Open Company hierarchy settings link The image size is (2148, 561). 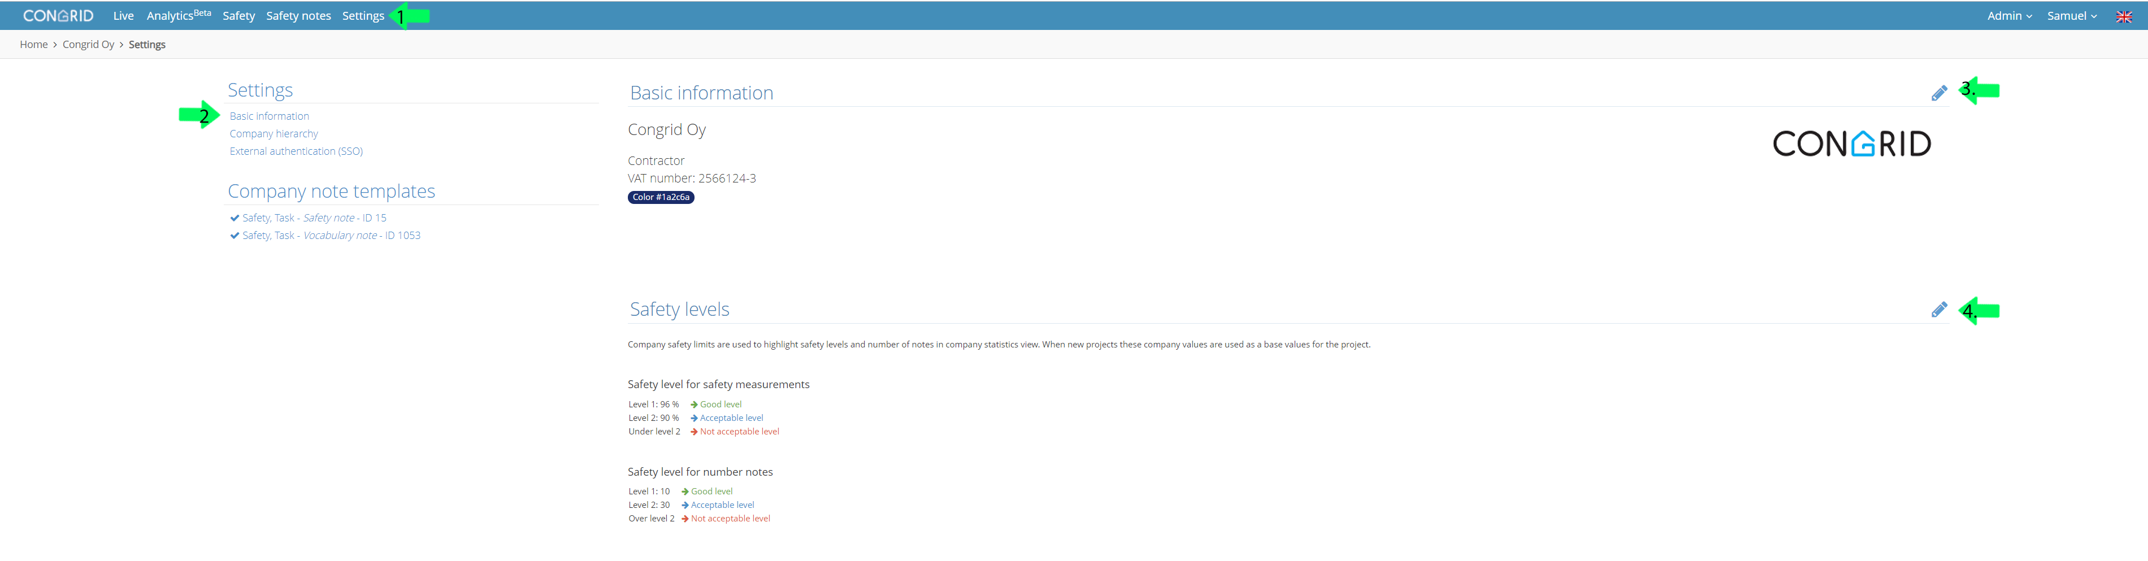(274, 134)
